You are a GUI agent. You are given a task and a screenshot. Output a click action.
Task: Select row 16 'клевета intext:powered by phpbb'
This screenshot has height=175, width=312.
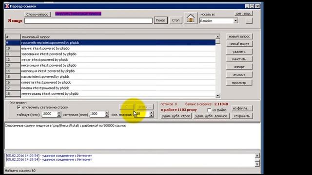point(111,82)
